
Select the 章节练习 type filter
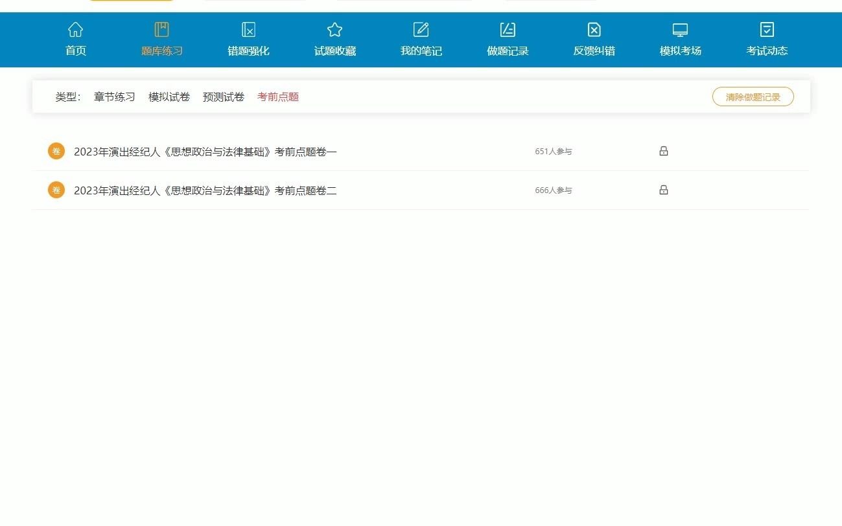[x=115, y=97]
